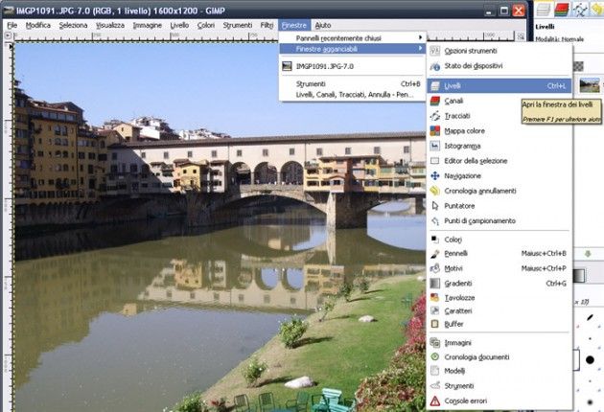604x412 pixels.
Task: Open the Tracciati paths dialog
Action: click(x=499, y=116)
